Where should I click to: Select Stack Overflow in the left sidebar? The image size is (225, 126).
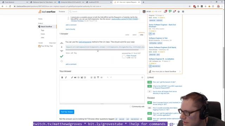coord(47,27)
